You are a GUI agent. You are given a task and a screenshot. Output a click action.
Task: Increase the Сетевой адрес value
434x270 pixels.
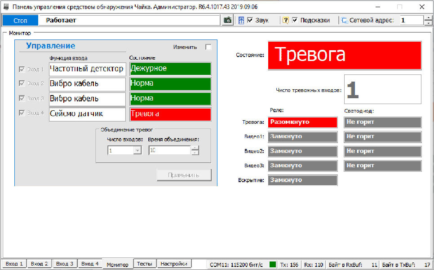[428, 17]
